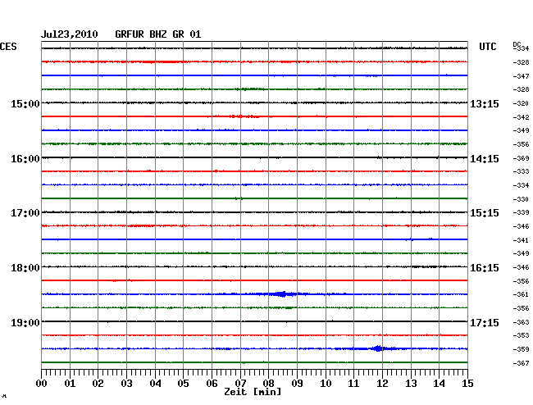Click the DC offset value -361
This screenshot has width=533, height=405.
[521, 294]
